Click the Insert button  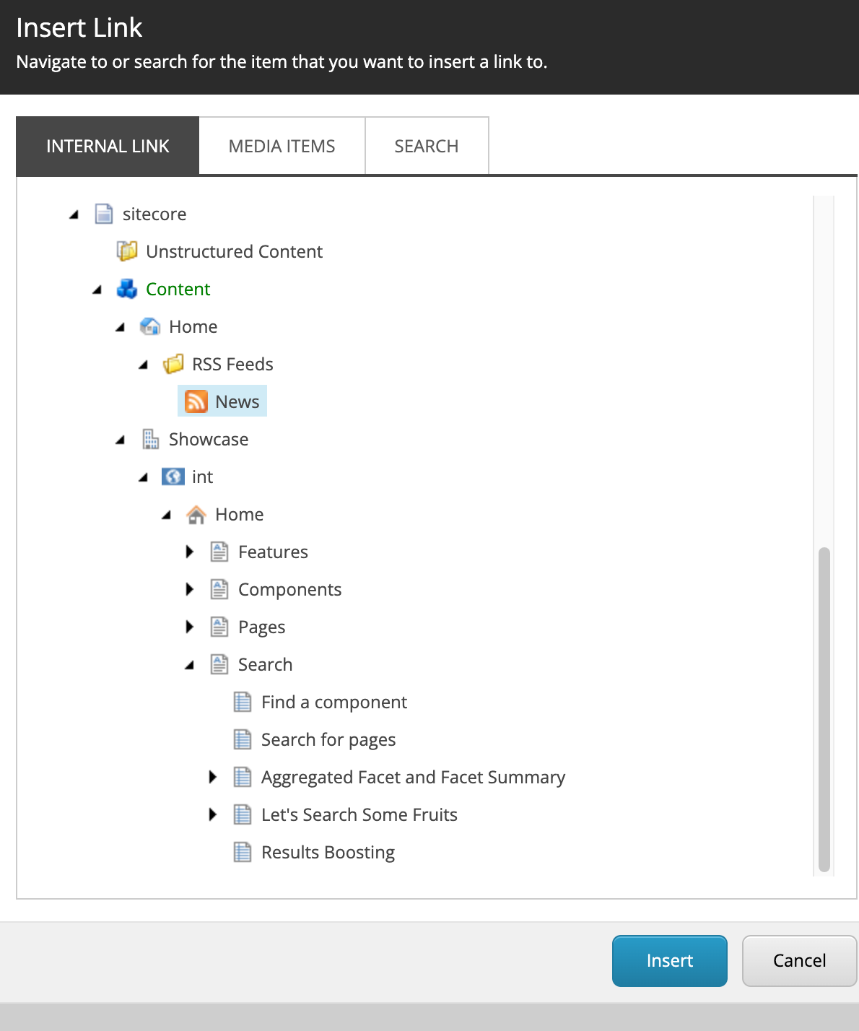pos(669,960)
